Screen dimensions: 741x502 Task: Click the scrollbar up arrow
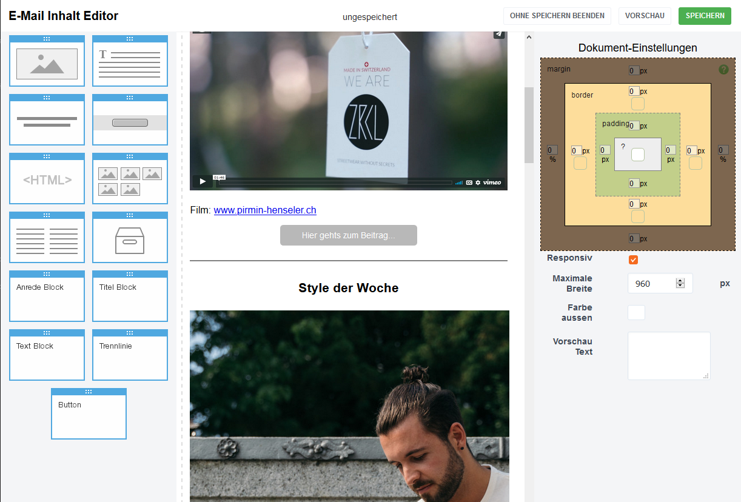coord(529,37)
